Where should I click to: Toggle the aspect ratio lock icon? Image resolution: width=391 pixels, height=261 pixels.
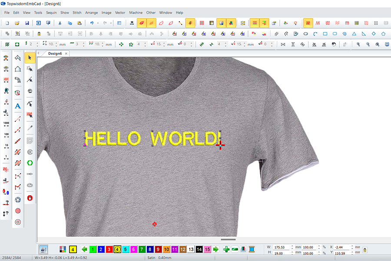[x=364, y=250]
